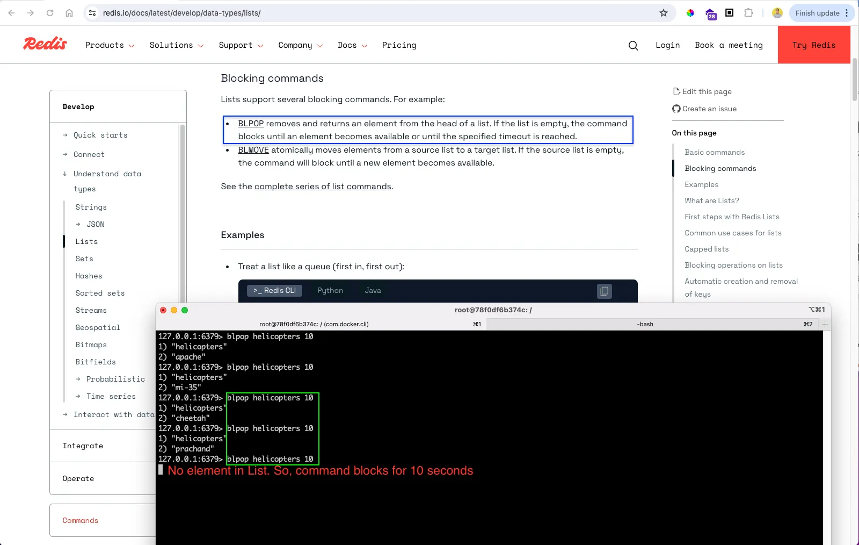
Task: Select the Redis CLI code tab
Action: (x=274, y=291)
